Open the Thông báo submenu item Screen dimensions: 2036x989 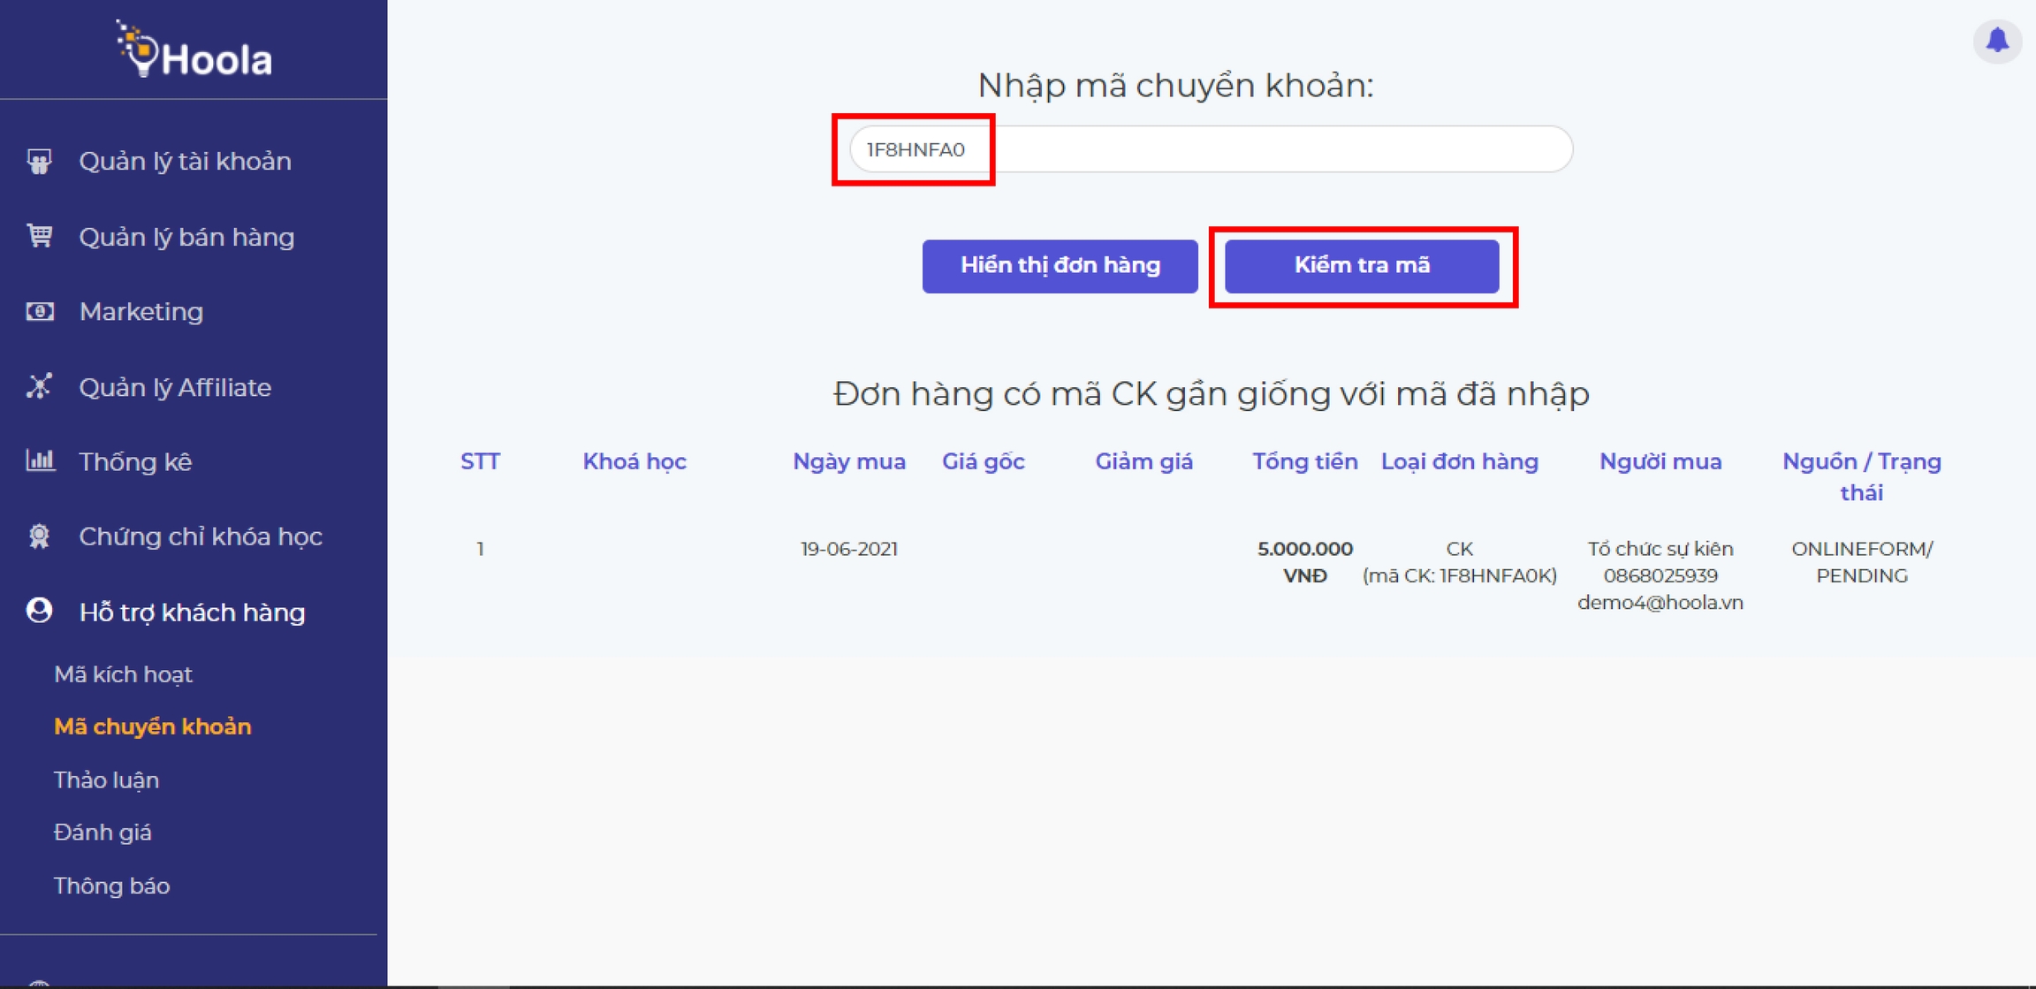(111, 886)
